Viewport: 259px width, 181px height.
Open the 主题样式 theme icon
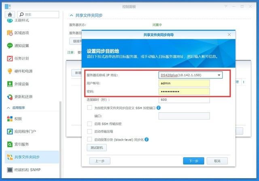pyautogui.click(x=10, y=21)
